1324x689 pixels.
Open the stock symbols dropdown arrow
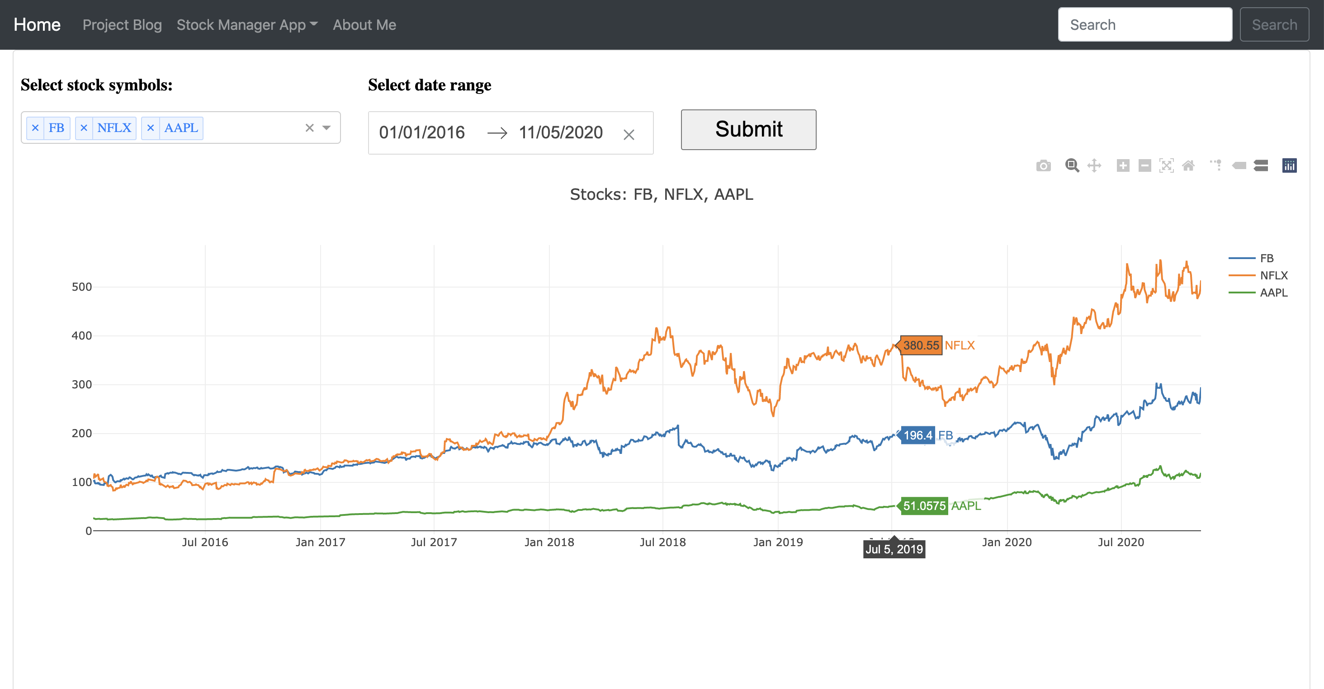(326, 127)
